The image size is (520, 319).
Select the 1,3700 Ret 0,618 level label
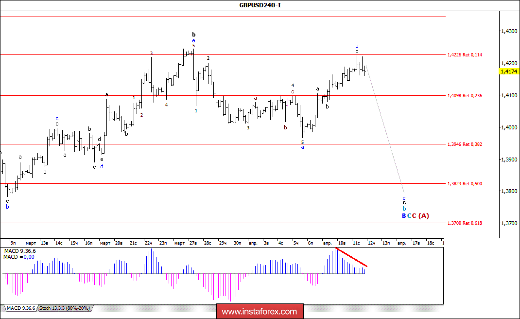tap(465, 223)
